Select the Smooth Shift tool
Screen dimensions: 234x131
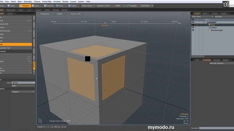tap(16, 24)
